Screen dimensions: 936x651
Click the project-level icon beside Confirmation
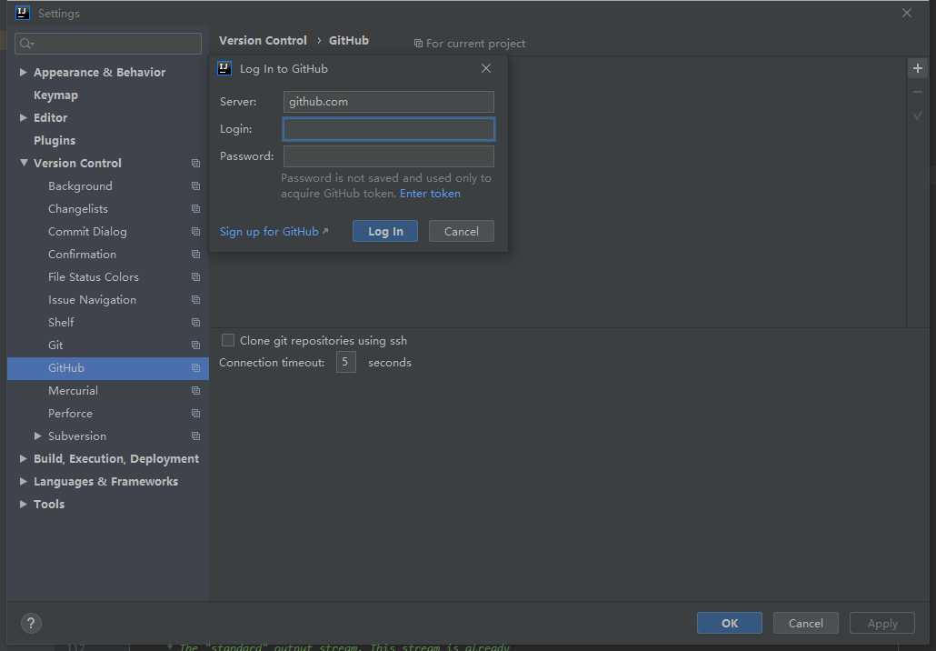click(x=195, y=254)
